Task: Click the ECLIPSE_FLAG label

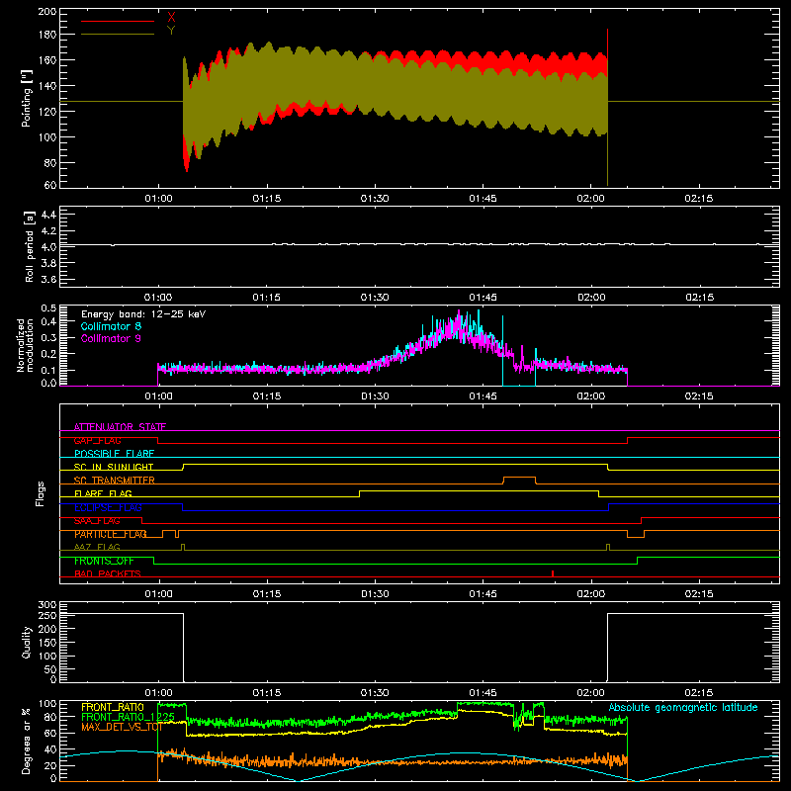Action: point(109,507)
